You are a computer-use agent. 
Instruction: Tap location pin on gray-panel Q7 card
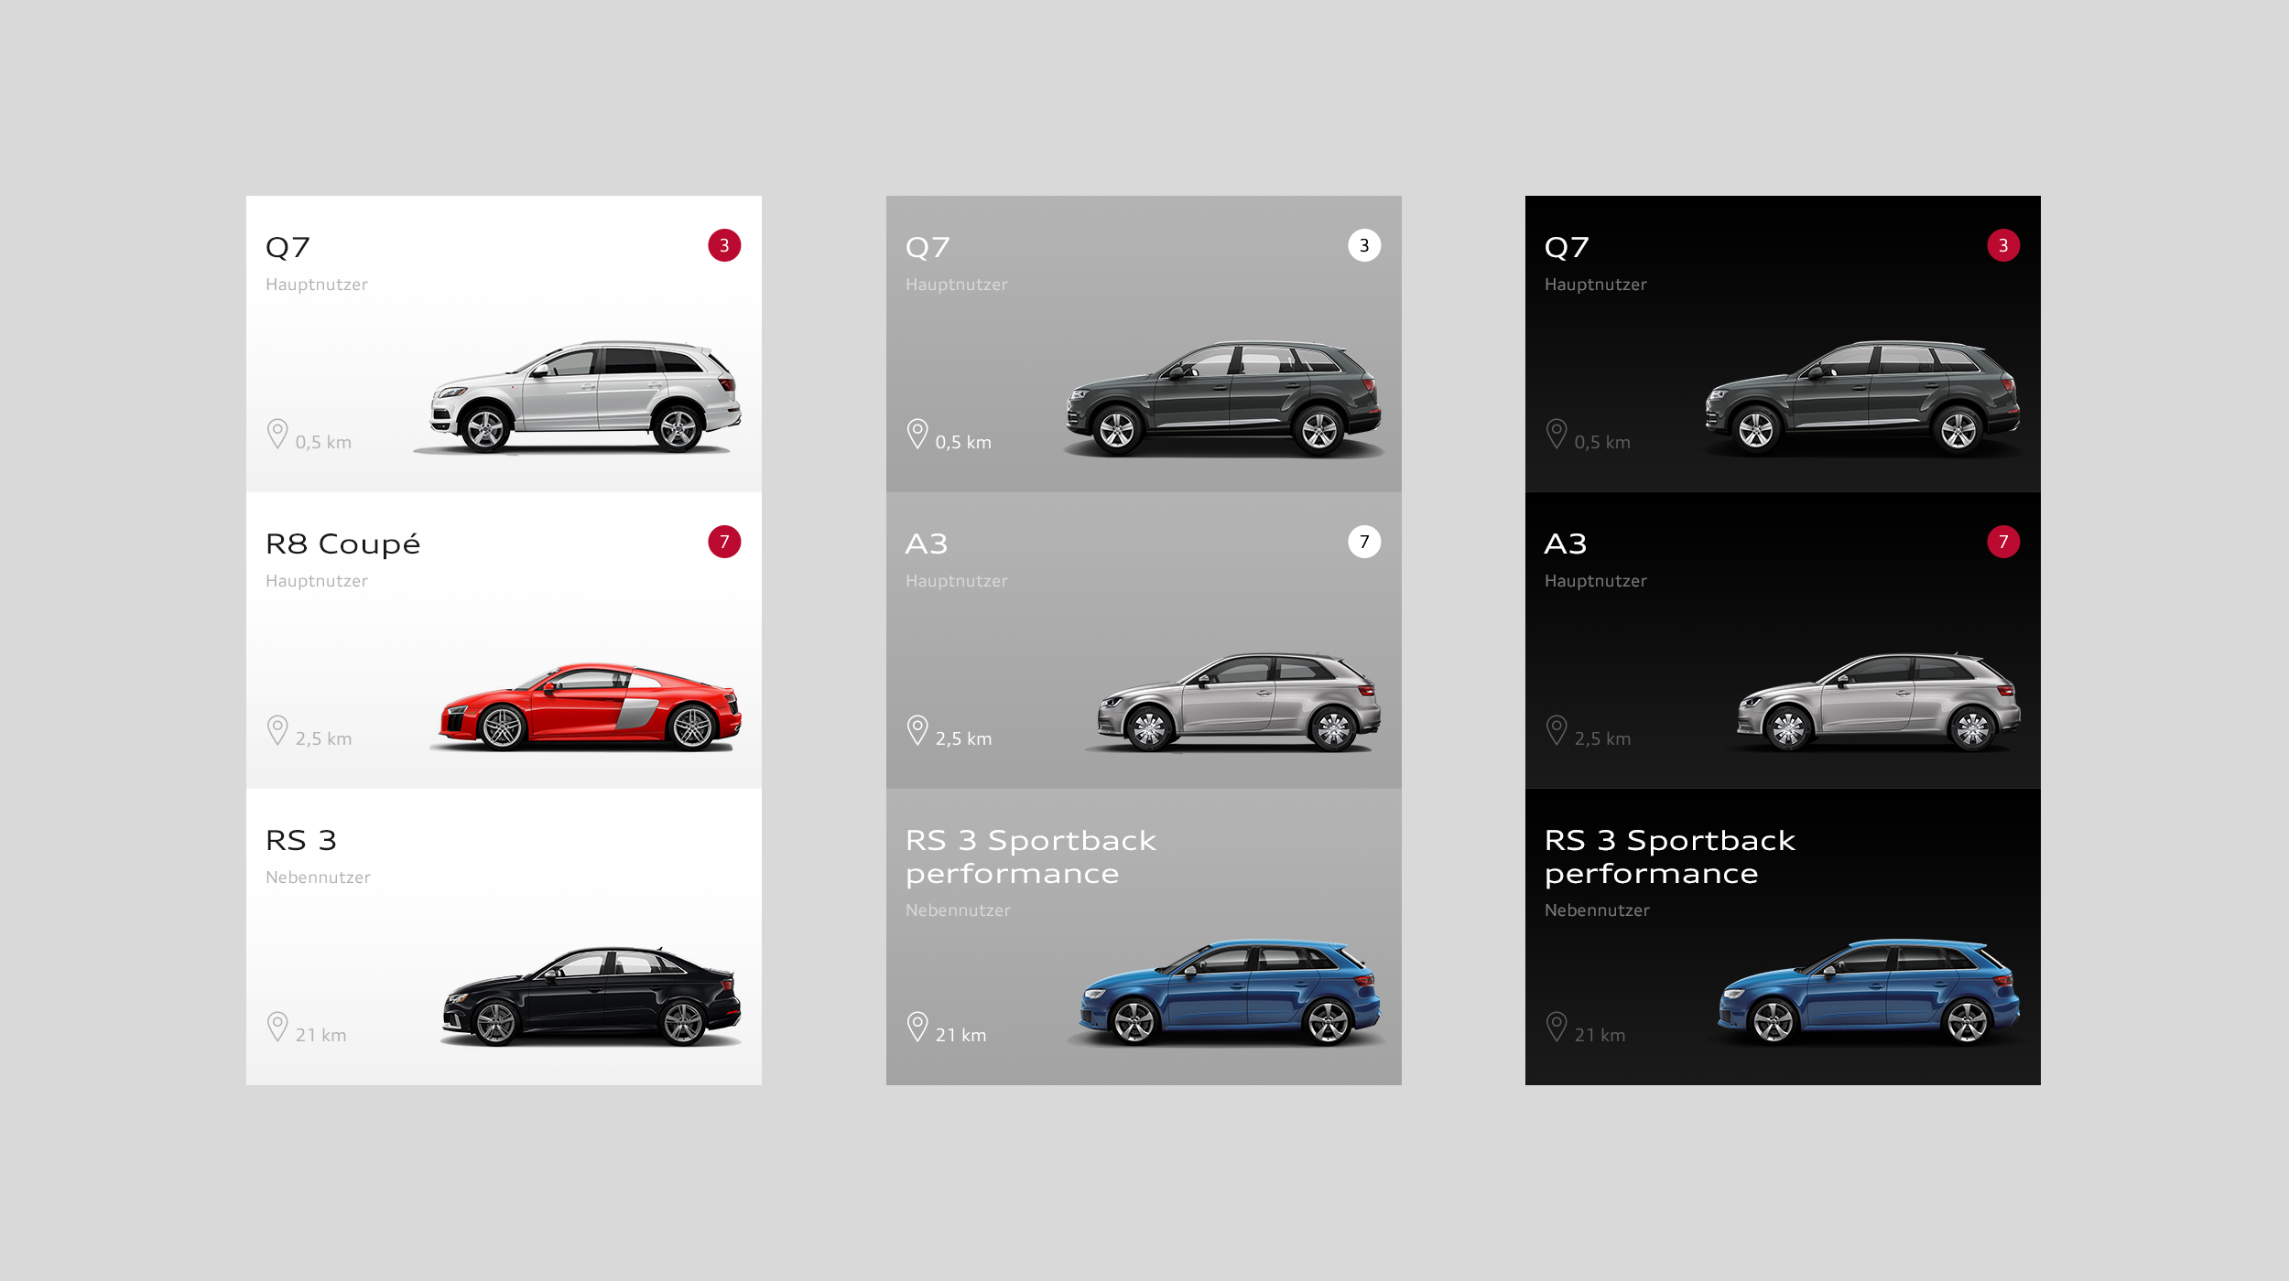point(917,434)
